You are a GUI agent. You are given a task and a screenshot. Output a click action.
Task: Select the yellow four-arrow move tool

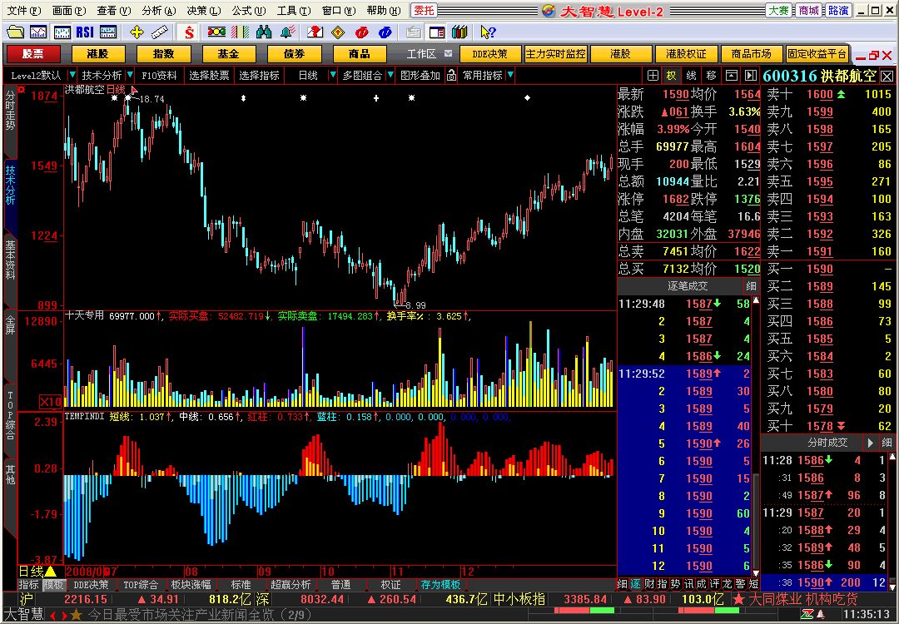pyautogui.click(x=137, y=32)
